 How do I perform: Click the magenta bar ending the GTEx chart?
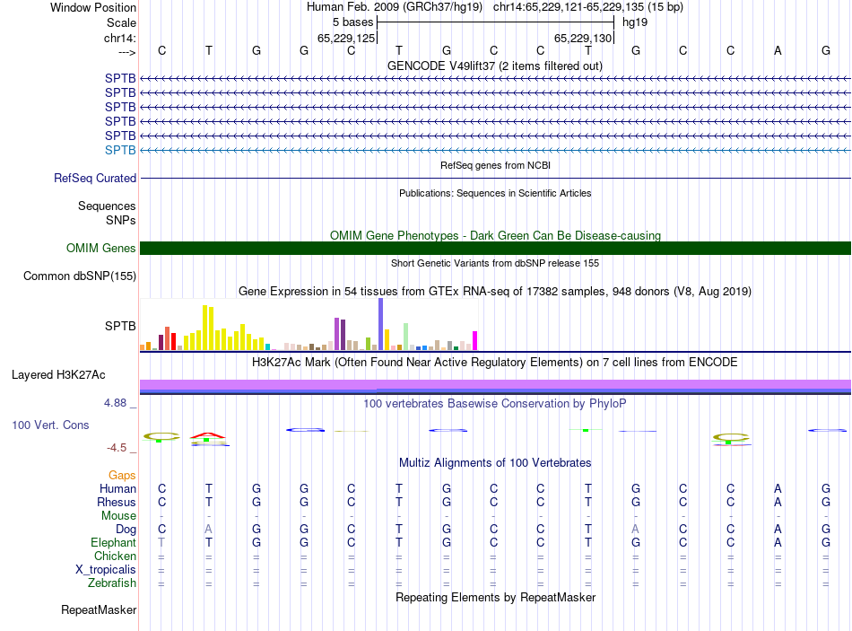(474, 340)
